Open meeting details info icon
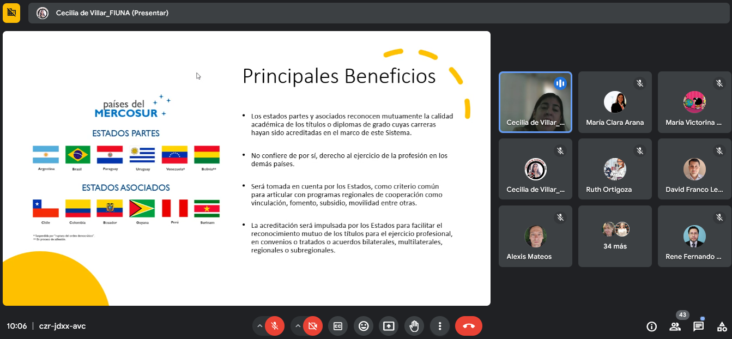 coord(651,326)
